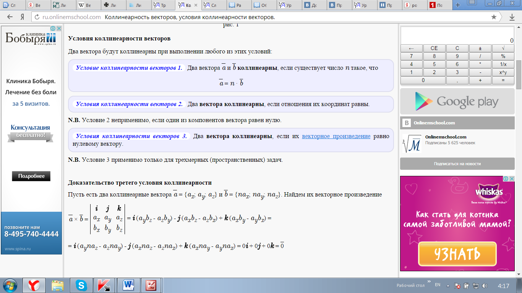The height and width of the screenshot is (293, 522).
Task: Click calculator square root '√' button
Action: [x=503, y=48]
